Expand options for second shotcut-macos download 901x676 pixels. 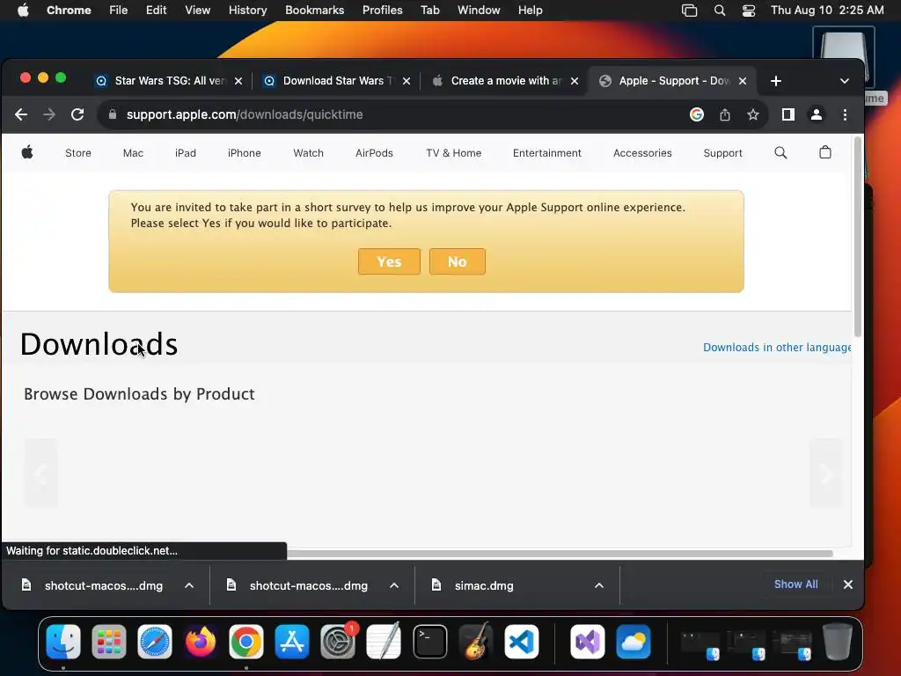click(394, 585)
